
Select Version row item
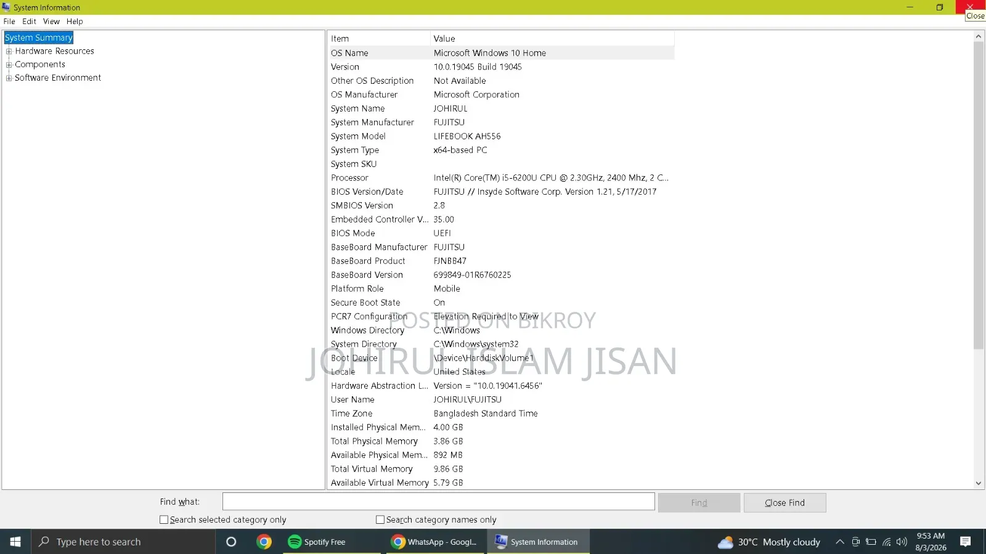[x=501, y=67]
